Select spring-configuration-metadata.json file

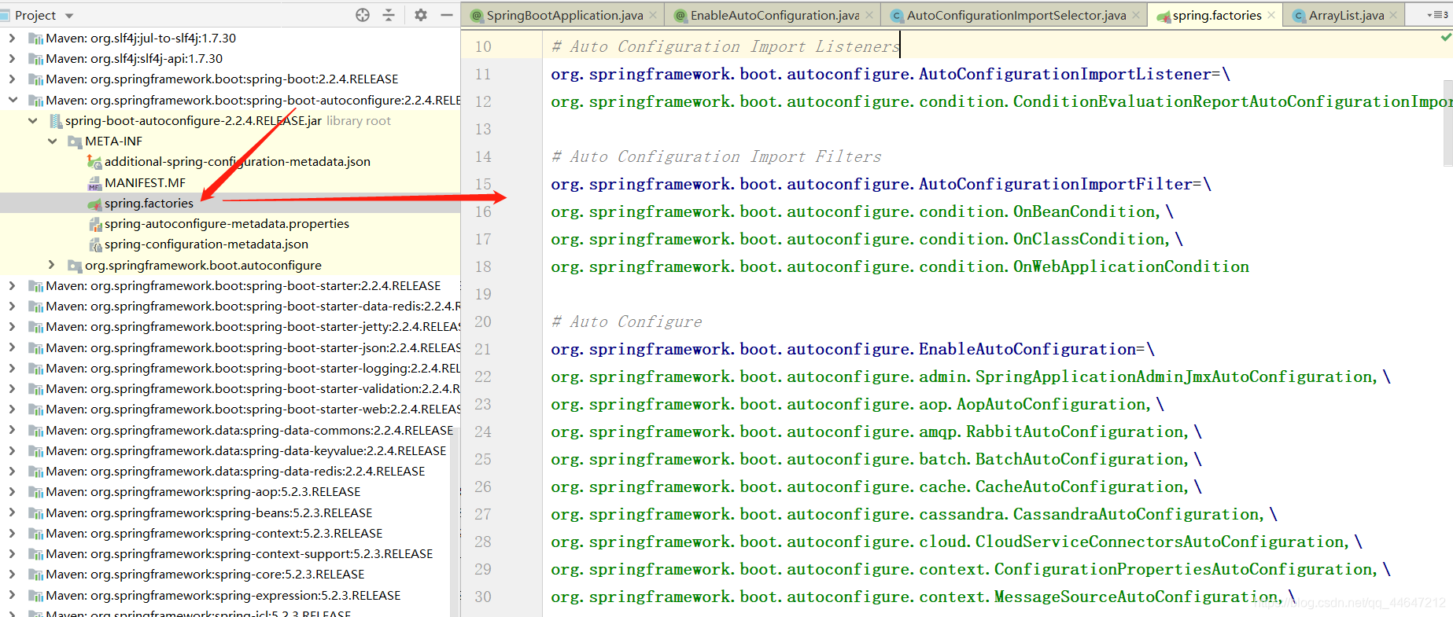click(x=206, y=244)
